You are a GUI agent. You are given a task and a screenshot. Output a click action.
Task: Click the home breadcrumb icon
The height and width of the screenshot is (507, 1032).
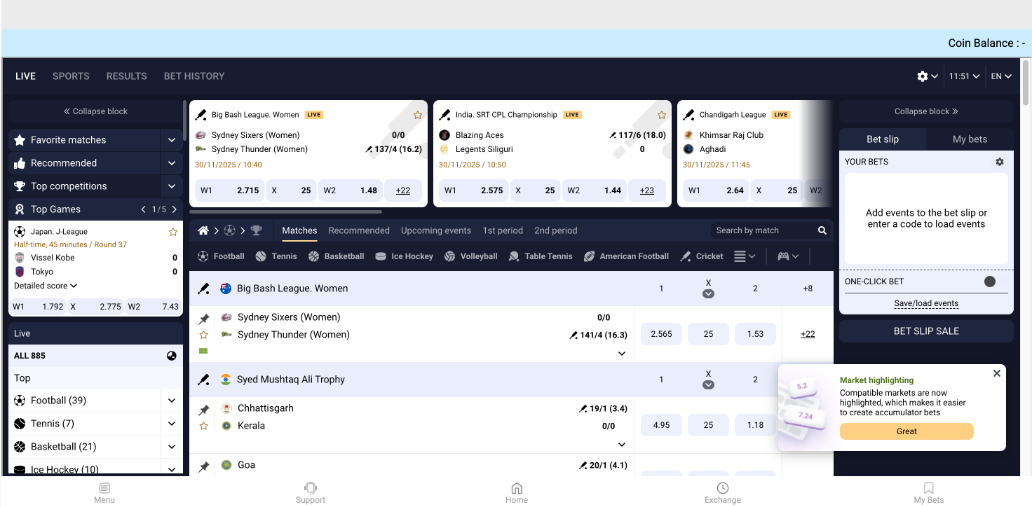tap(203, 230)
